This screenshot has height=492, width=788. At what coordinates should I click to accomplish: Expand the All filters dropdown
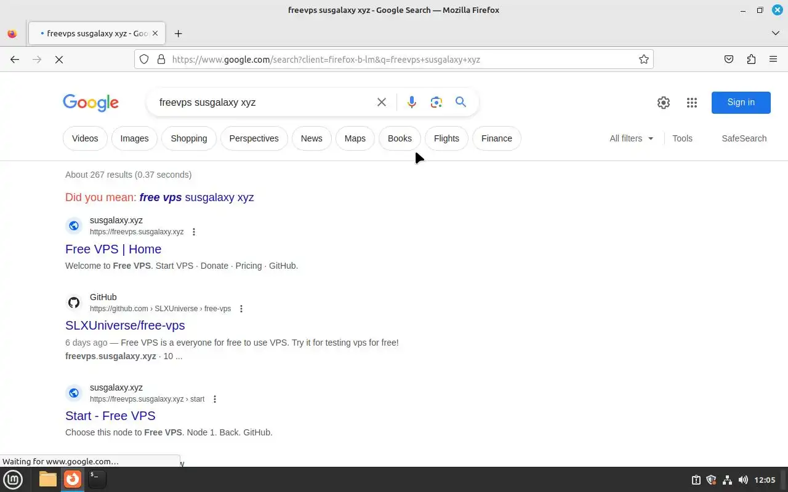632,138
